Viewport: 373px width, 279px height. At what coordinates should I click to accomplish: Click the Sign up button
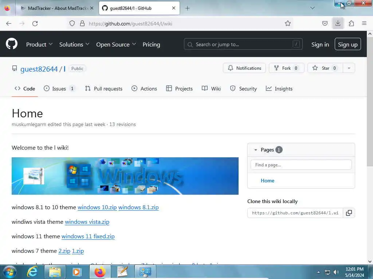point(348,44)
